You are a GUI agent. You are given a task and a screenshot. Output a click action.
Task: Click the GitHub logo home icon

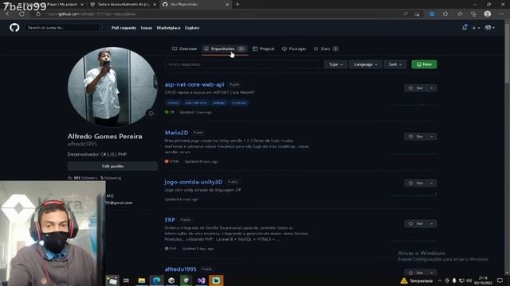click(14, 28)
